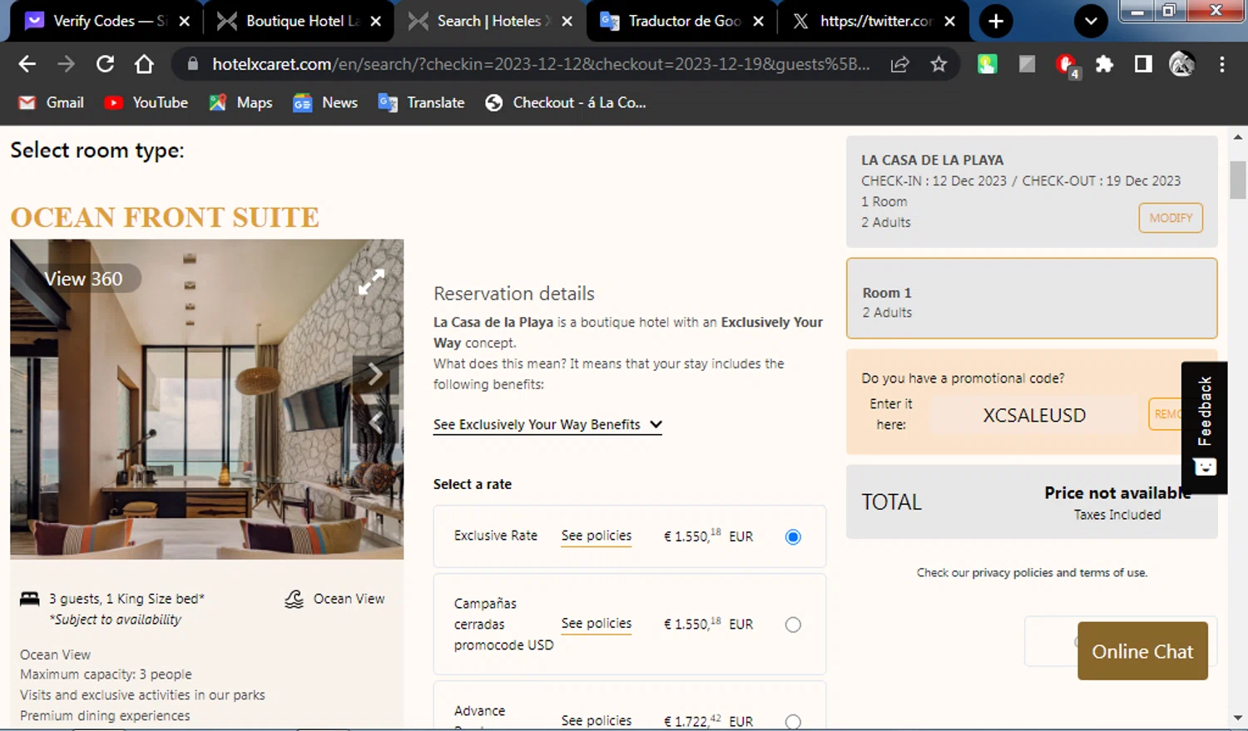Click the address bar URL
Image resolution: width=1248 pixels, height=731 pixels.
tap(541, 64)
